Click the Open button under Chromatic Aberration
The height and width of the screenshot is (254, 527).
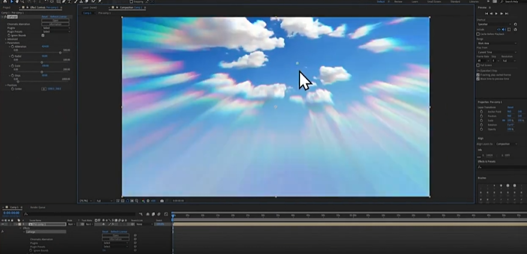(x=55, y=20)
